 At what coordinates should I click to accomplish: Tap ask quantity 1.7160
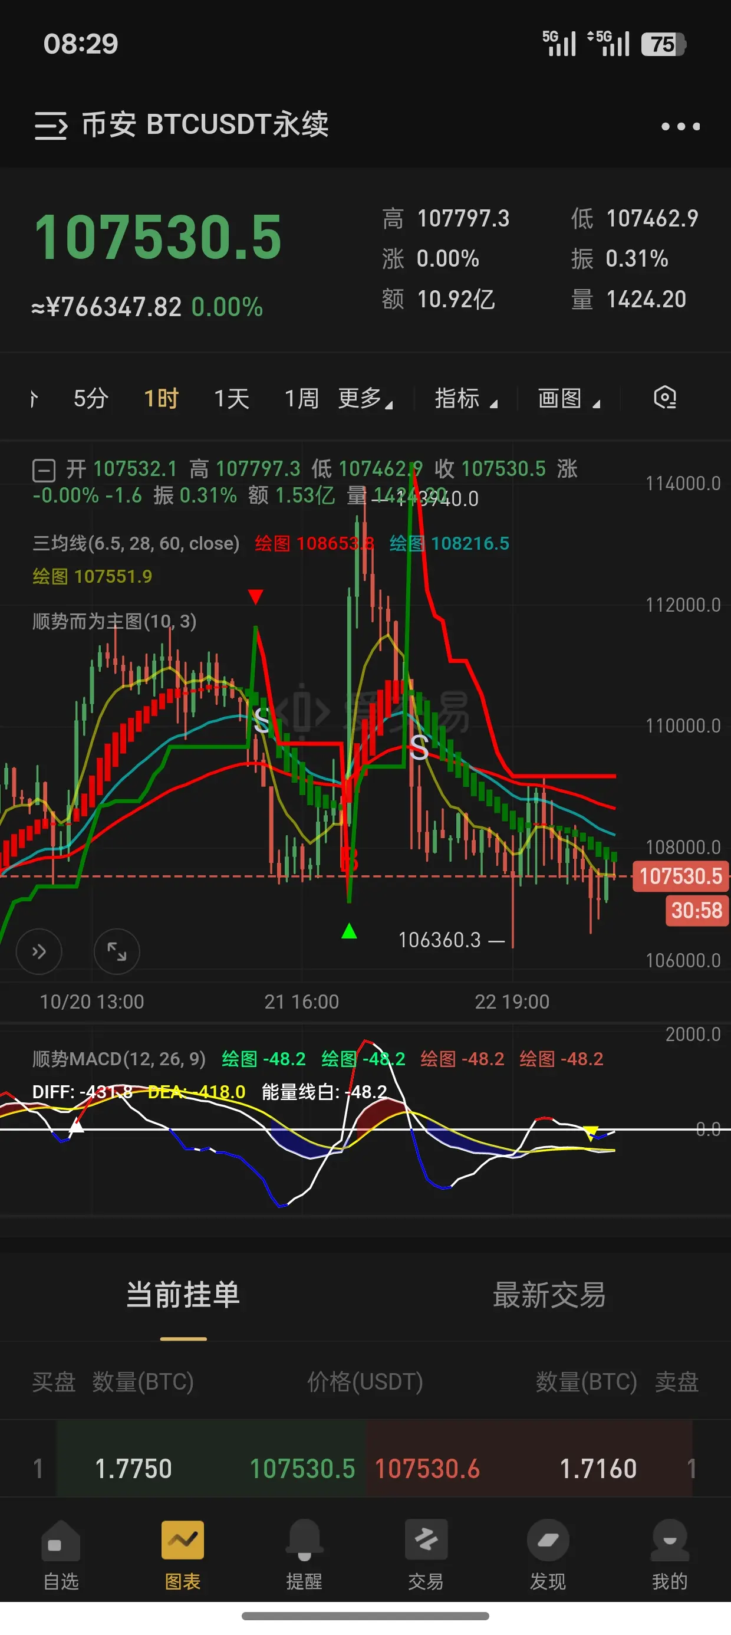pos(598,1469)
